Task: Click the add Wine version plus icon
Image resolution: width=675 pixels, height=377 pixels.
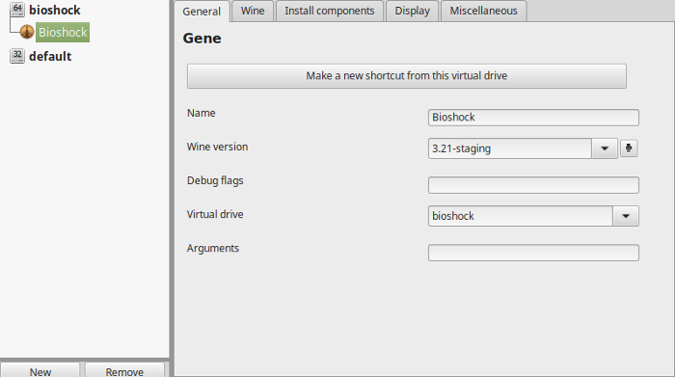Action: pos(629,148)
